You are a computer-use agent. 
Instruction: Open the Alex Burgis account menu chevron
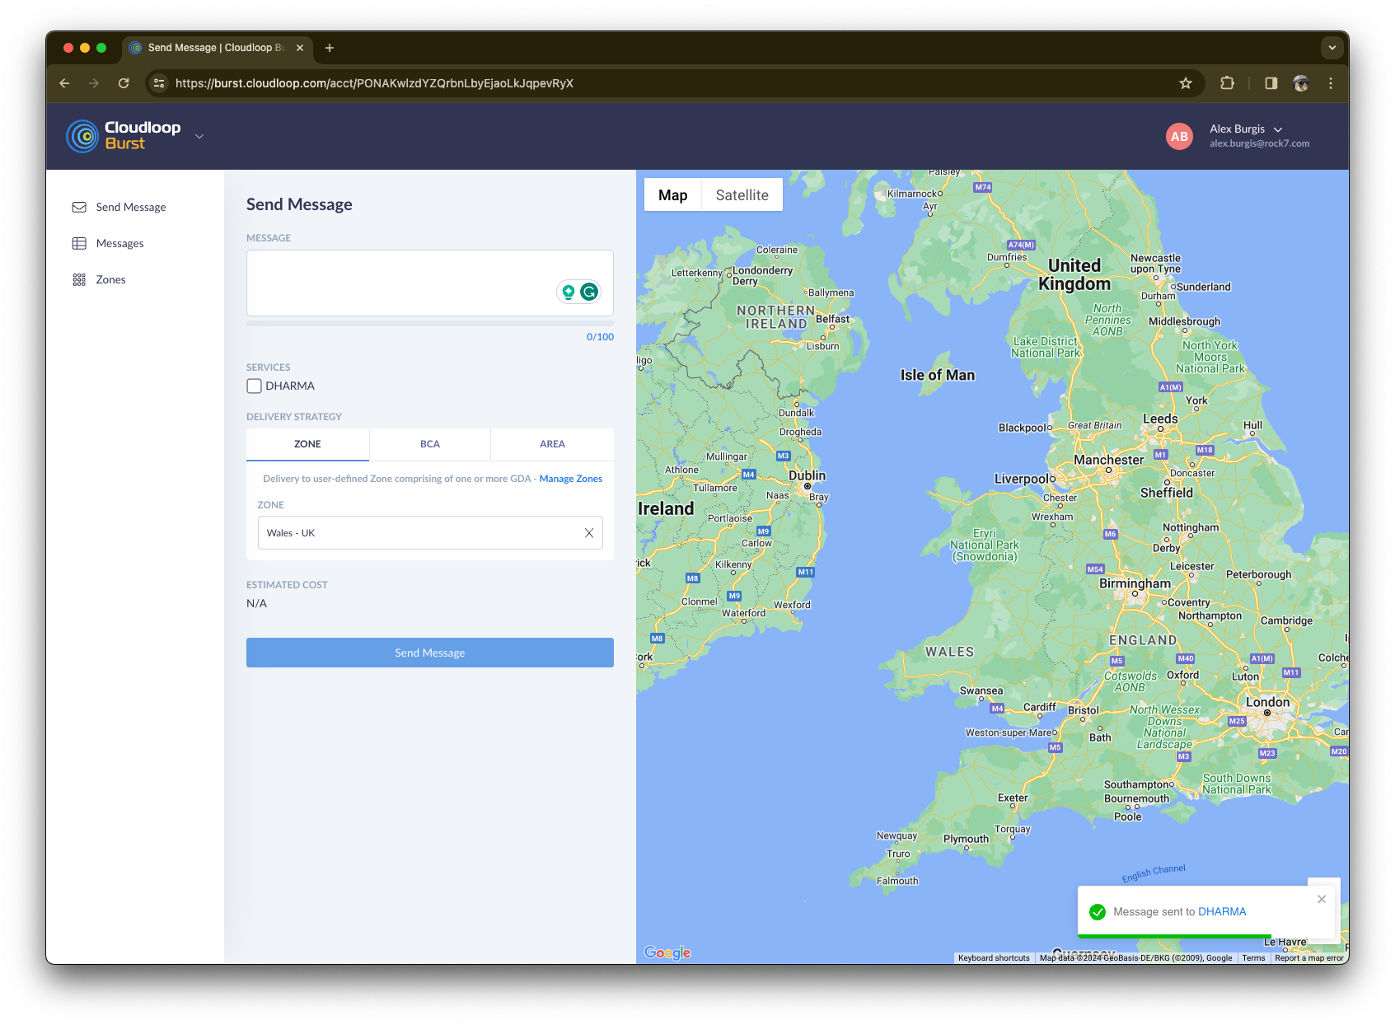tap(1278, 129)
